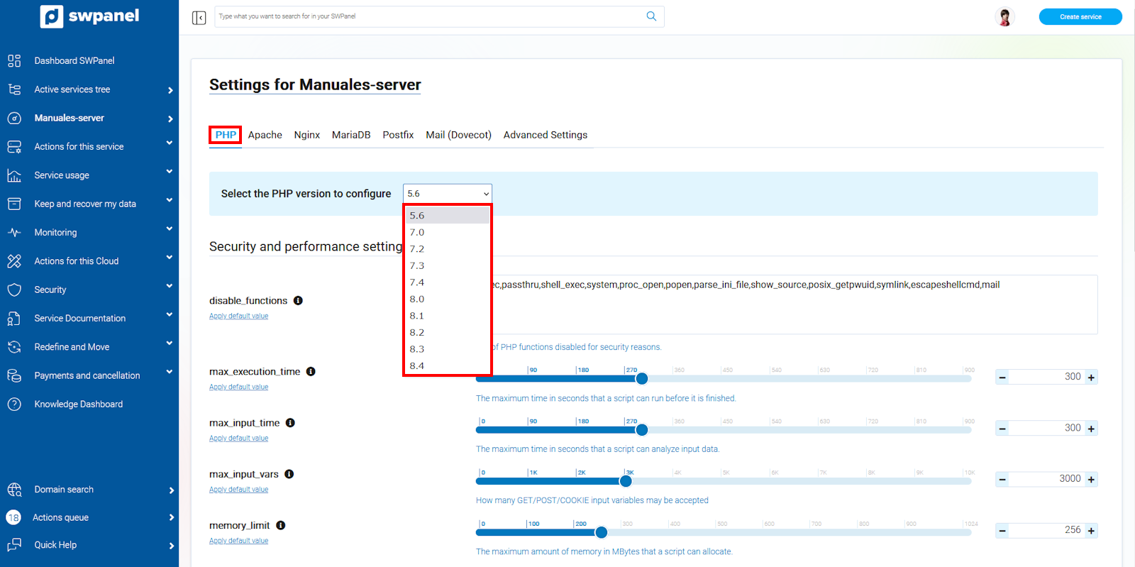Expand the Service usage section
This screenshot has height=567, width=1135.
click(170, 172)
